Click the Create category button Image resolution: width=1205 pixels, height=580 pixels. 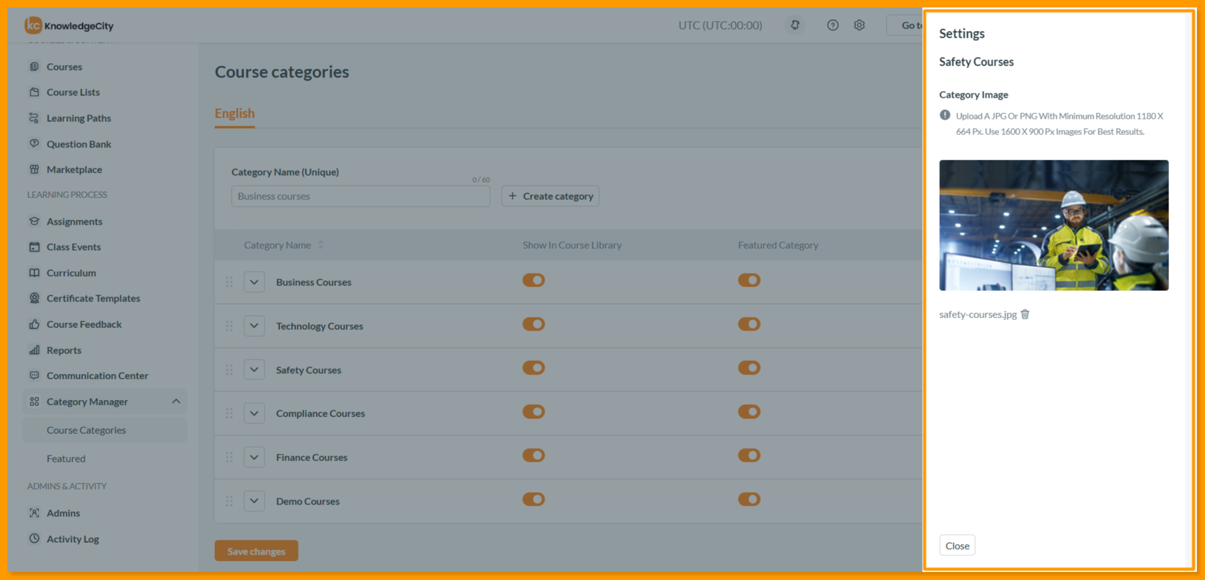(x=550, y=196)
